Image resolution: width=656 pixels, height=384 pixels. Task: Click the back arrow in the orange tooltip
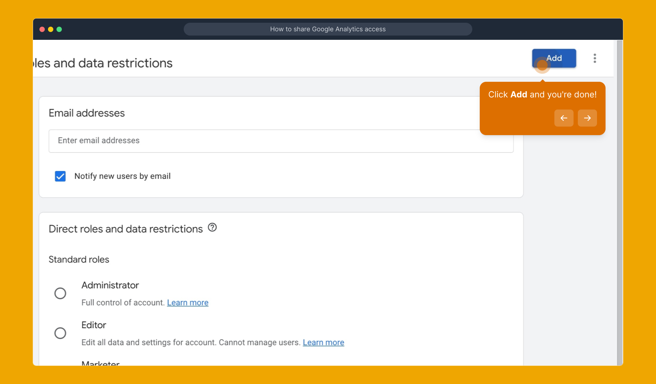(x=564, y=118)
